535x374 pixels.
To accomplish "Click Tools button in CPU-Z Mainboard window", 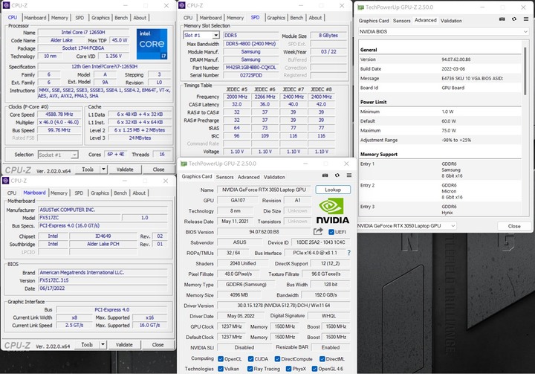I will (x=87, y=344).
